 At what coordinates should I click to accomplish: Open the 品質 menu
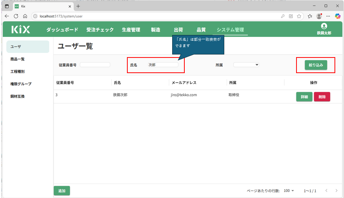201,30
